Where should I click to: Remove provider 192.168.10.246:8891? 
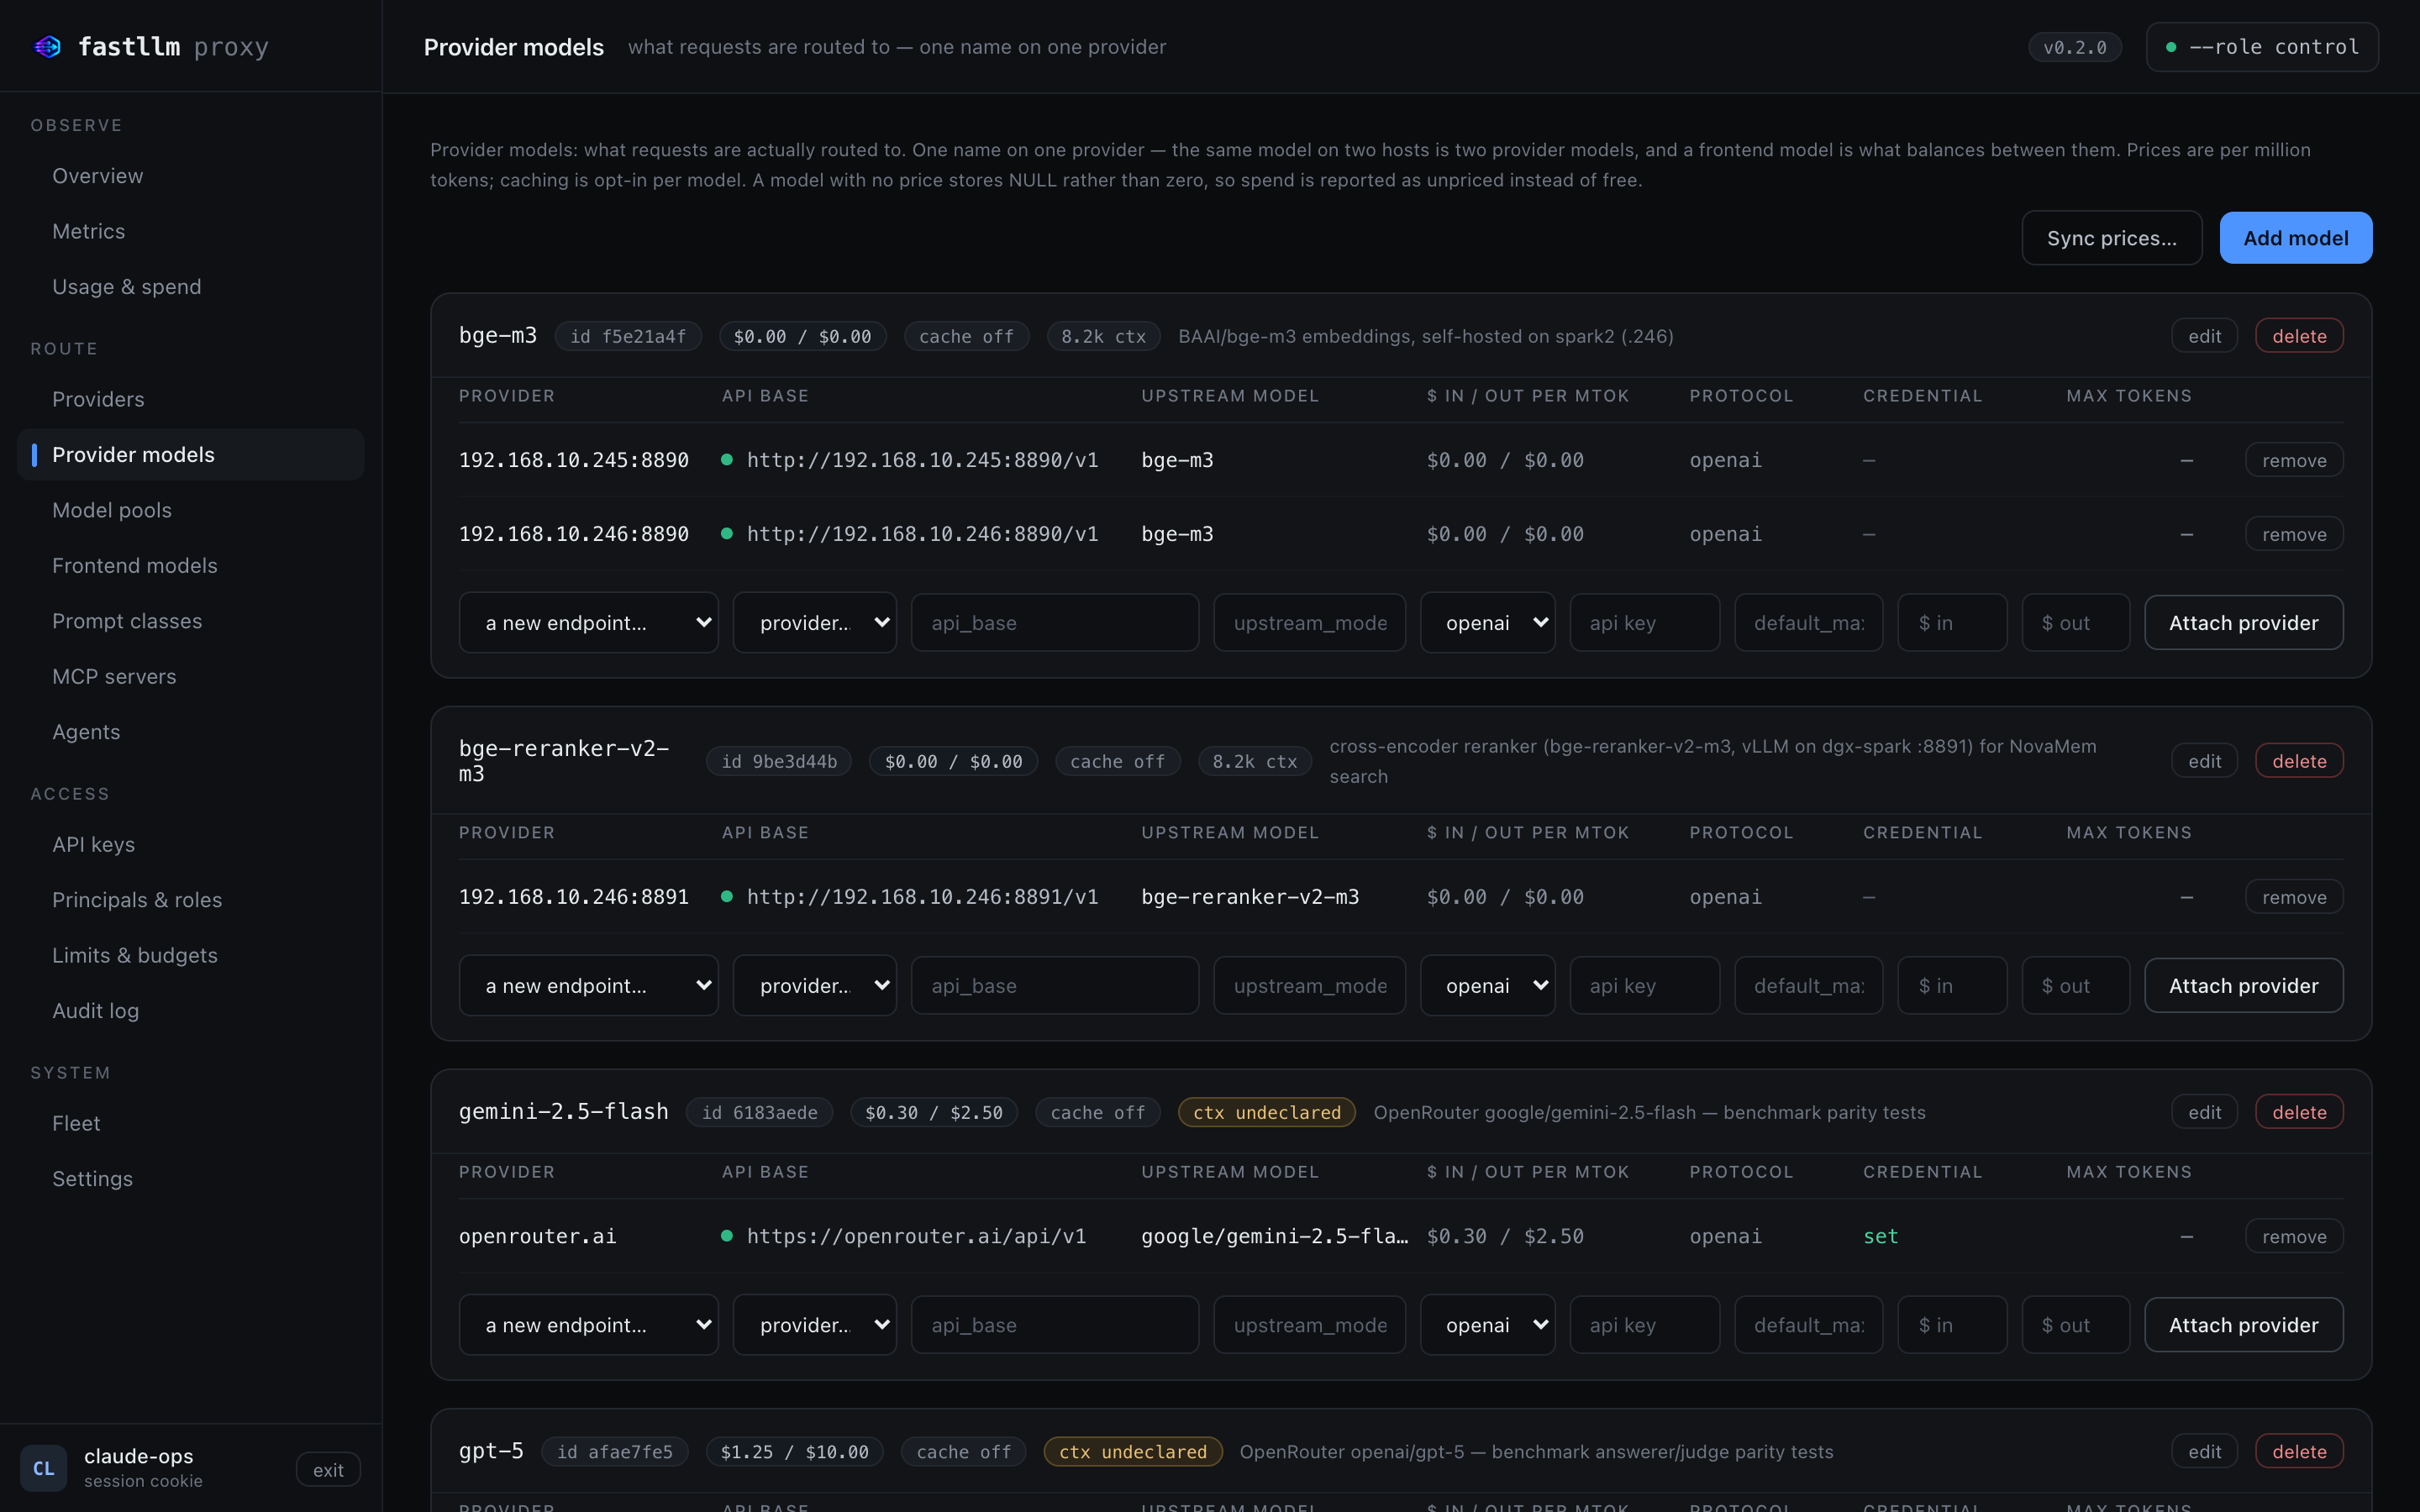pyautogui.click(x=2294, y=897)
